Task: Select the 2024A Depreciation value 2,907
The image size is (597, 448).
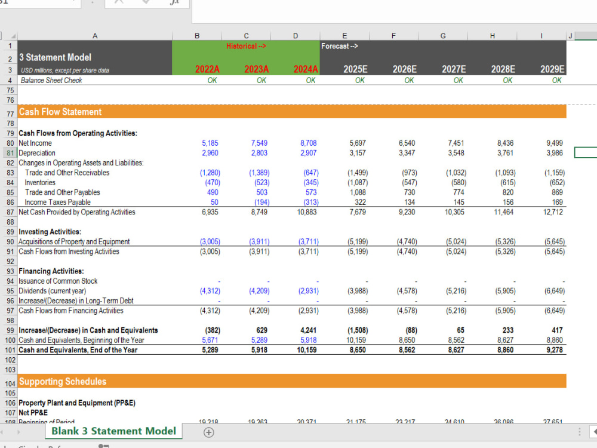Action: [x=308, y=153]
